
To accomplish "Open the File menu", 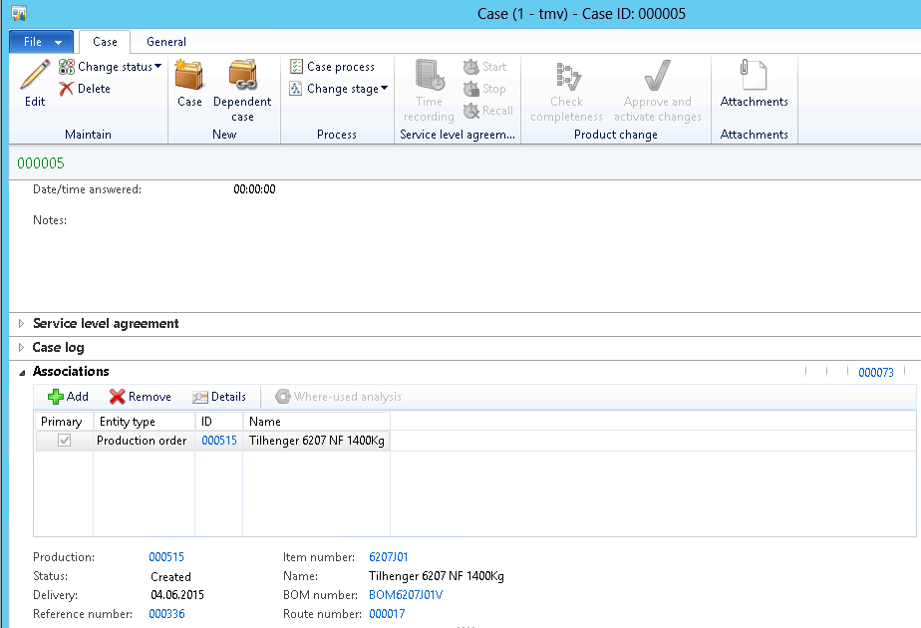I will point(40,42).
